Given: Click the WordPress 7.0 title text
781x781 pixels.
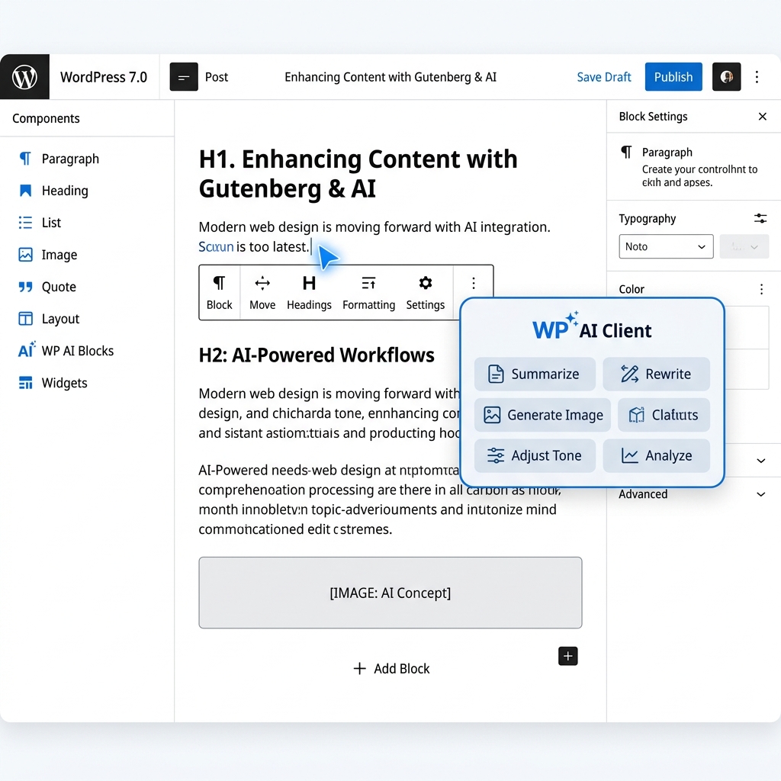Looking at the screenshot, I should tap(104, 77).
